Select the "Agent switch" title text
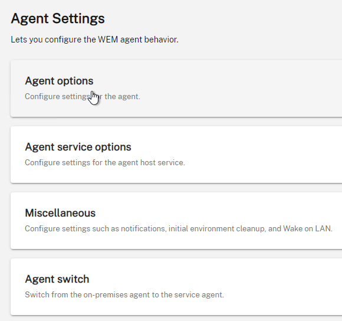Viewport: 342px width, 321px height. 57,279
